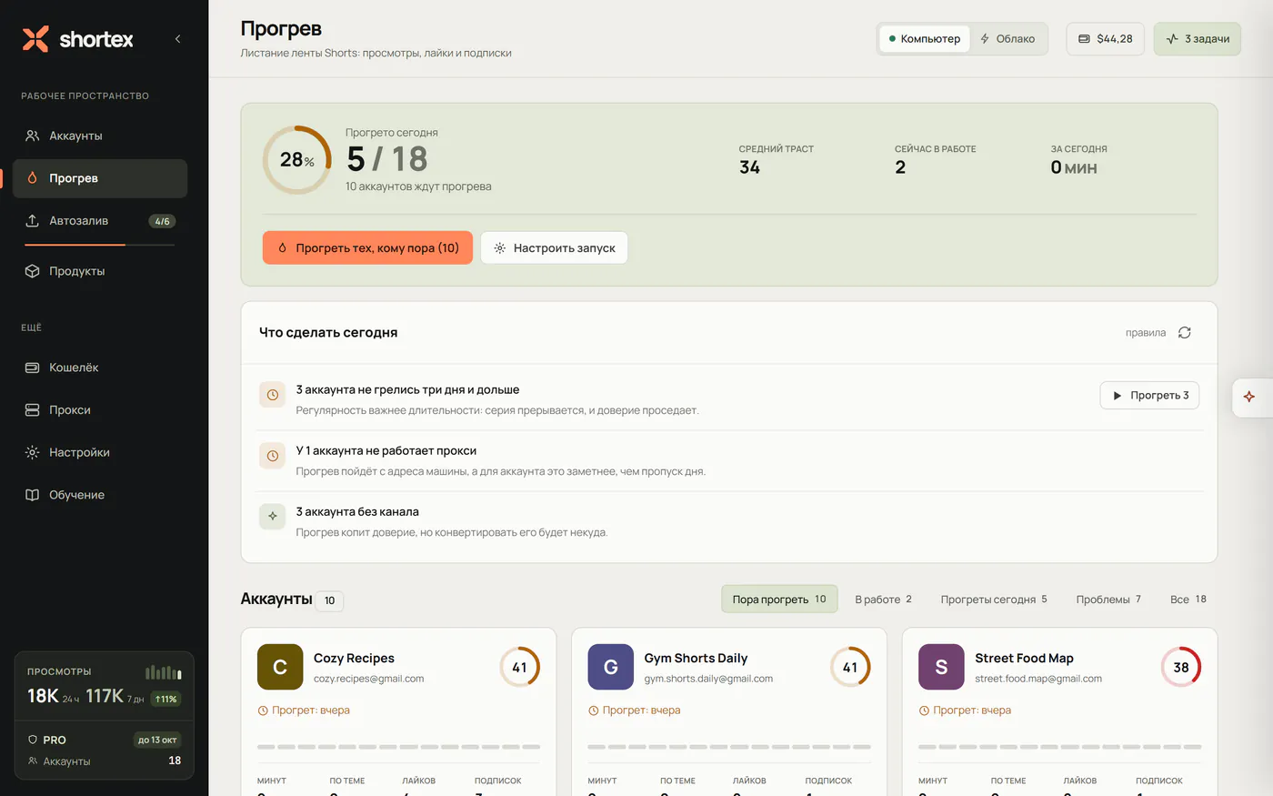Click Прогреть тех, кому пора (10)

click(x=367, y=247)
